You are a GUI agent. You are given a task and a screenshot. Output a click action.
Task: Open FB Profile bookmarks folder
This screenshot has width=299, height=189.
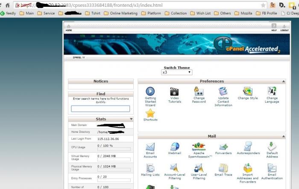pyautogui.click(x=267, y=13)
